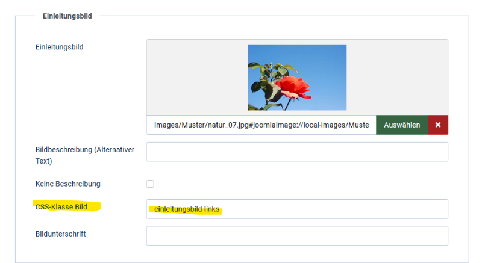Click the Bildbeschreibung (Alternativer Text) label
Screen dimensions: 482x263
[85, 155]
